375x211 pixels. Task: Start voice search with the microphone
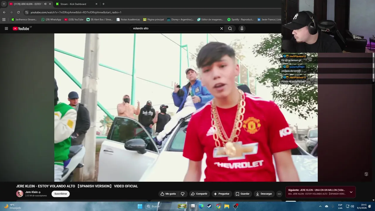pos(242,28)
